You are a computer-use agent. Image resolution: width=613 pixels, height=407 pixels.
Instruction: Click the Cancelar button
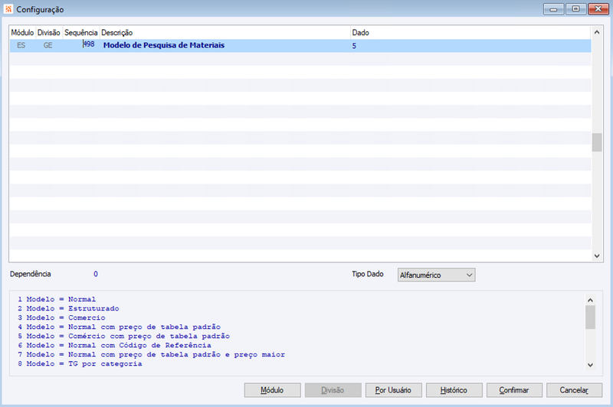pos(574,390)
